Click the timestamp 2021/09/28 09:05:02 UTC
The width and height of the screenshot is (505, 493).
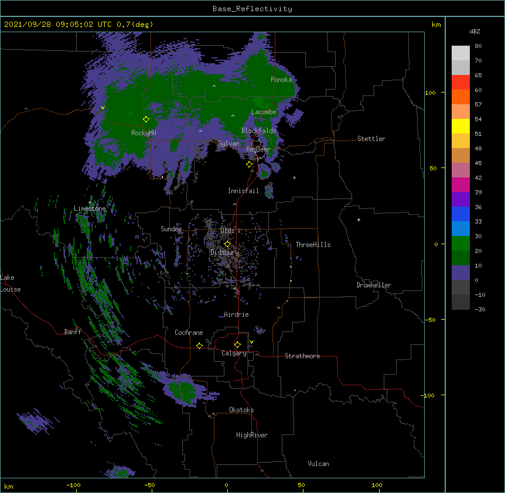coord(58,25)
